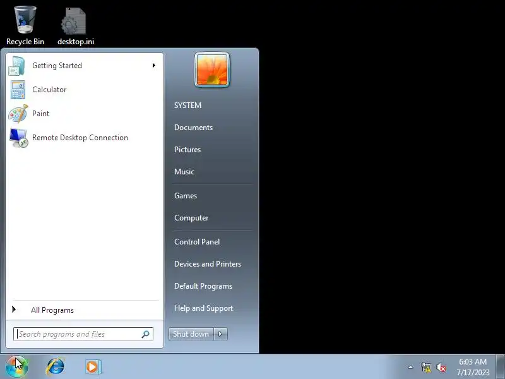Click the Getting Started label
Image resolution: width=505 pixels, height=379 pixels.
(x=57, y=66)
